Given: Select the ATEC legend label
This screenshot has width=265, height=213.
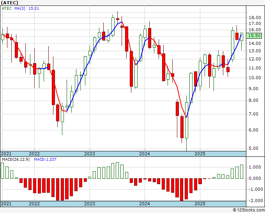Looking at the screenshot, I should [x=7, y=9].
